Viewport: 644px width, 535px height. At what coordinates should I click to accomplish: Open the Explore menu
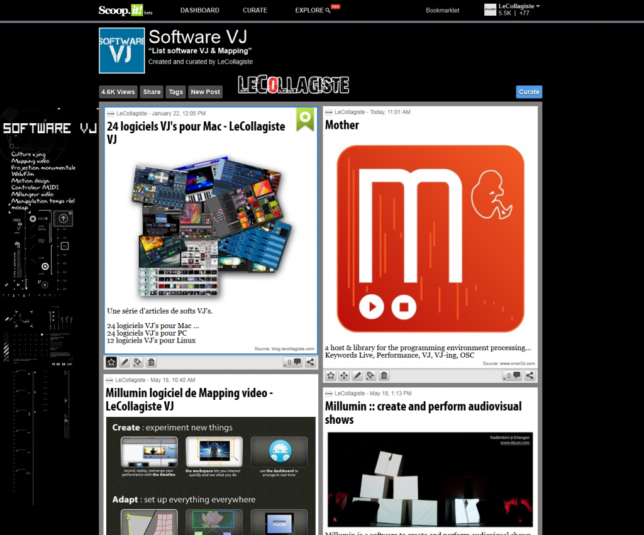pyautogui.click(x=309, y=10)
